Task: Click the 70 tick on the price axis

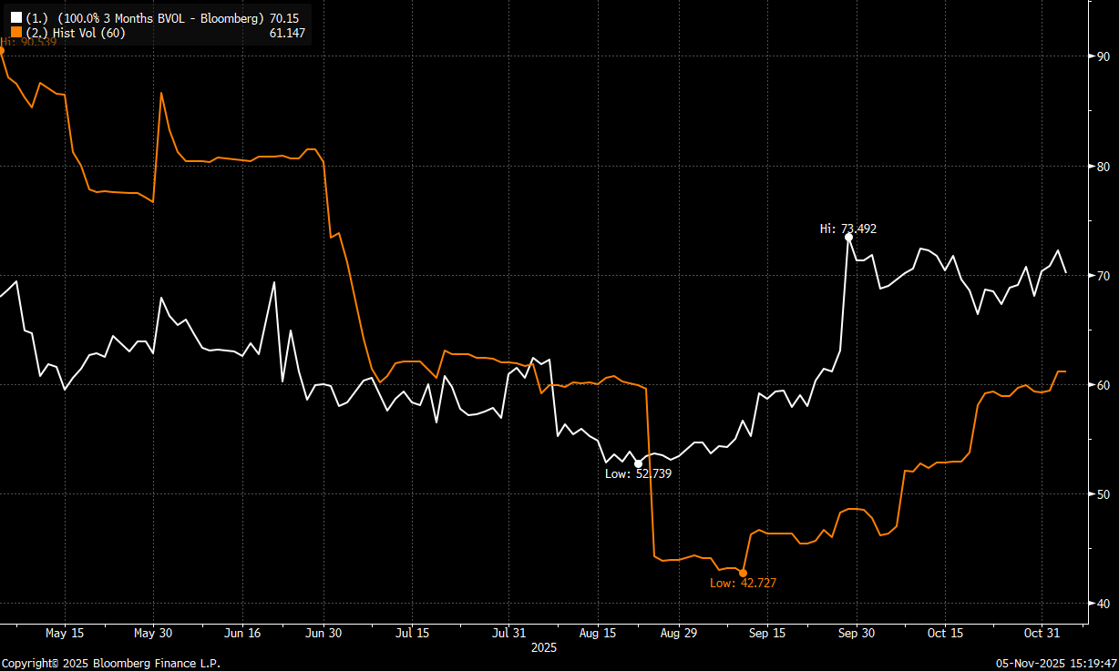Action: click(1103, 276)
